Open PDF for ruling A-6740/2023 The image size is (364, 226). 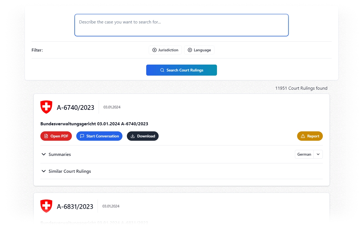(x=56, y=136)
